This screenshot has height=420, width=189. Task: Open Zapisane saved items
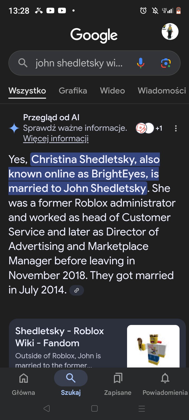tap(118, 383)
